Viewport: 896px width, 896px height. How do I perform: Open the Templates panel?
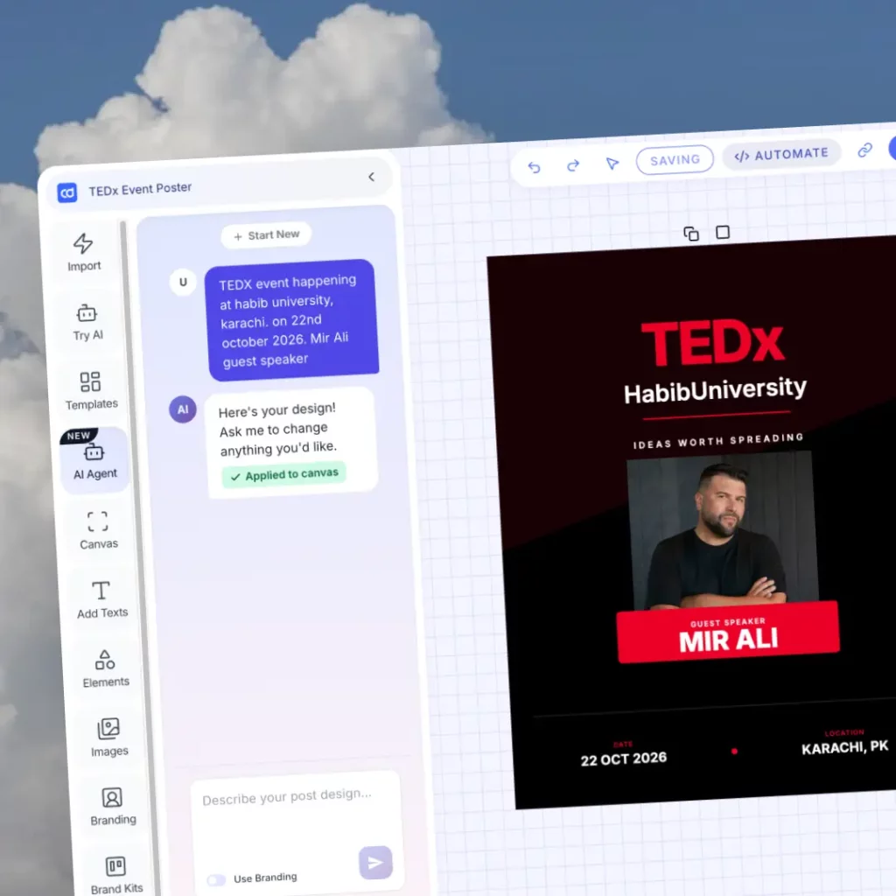click(91, 391)
